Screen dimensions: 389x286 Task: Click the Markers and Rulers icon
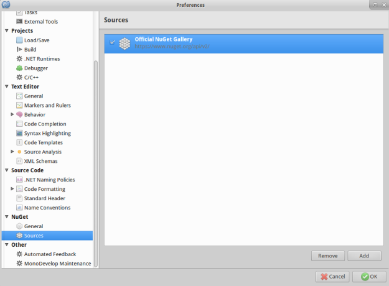[x=19, y=105]
